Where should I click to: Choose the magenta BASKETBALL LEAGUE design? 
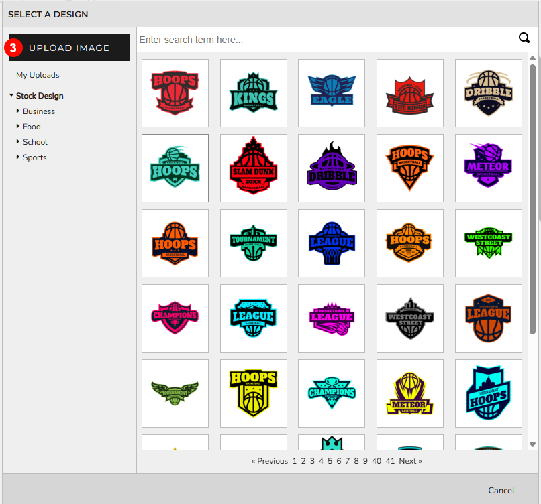(x=332, y=318)
